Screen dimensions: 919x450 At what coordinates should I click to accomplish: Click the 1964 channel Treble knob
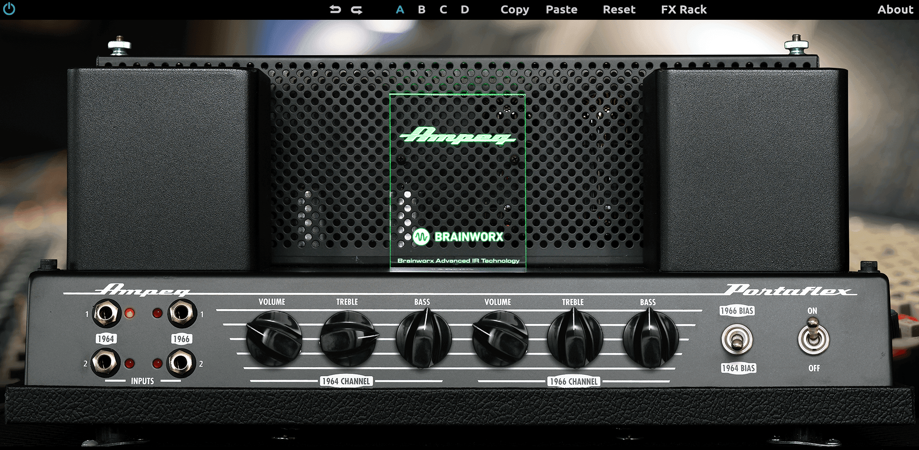pyautogui.click(x=349, y=338)
